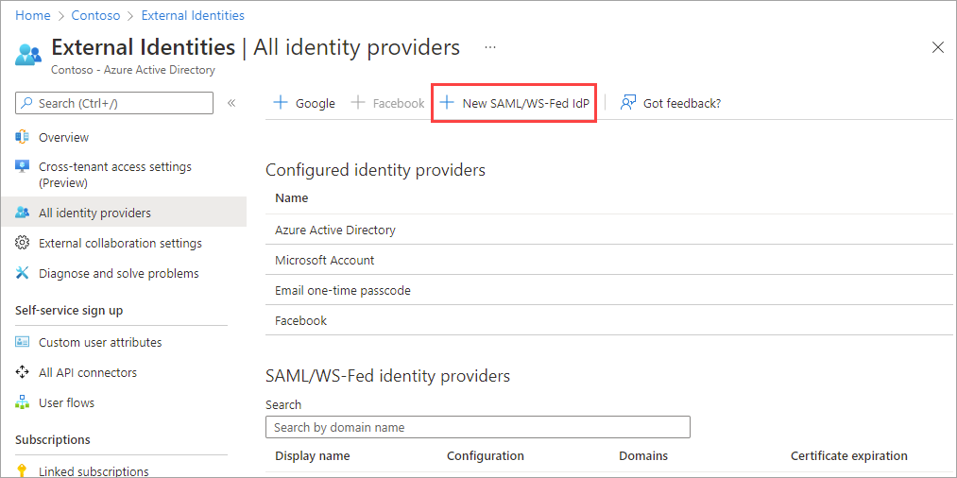Add Google identity provider
This screenshot has height=478, width=957.
[304, 103]
